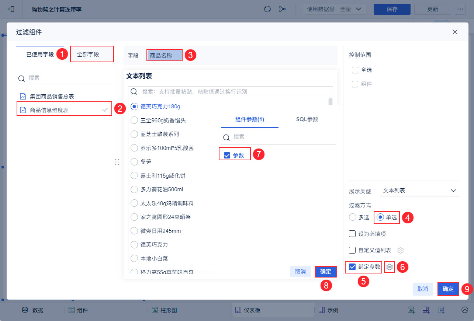Select 德芙巧克力180g radio option

(134, 107)
